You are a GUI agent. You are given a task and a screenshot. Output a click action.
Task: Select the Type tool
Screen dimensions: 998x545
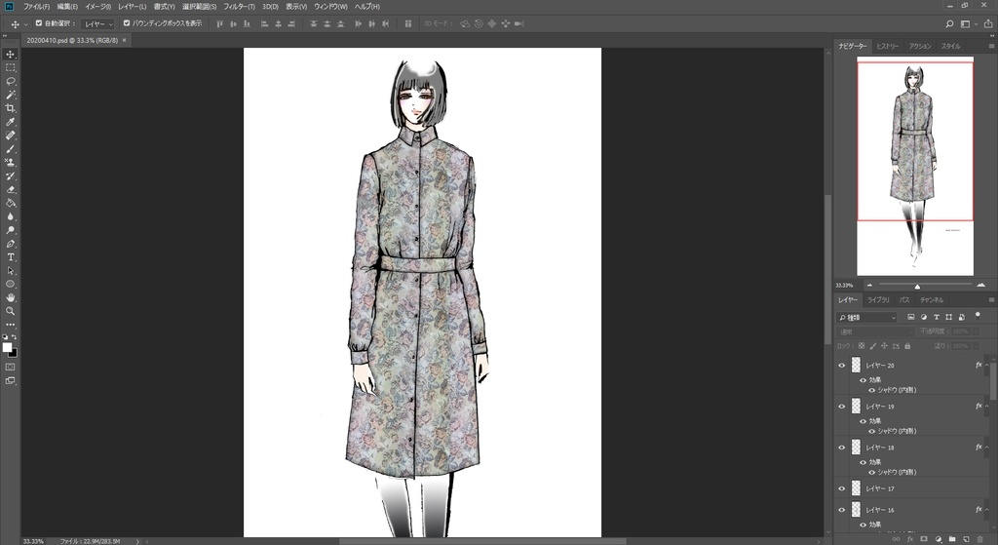pyautogui.click(x=10, y=257)
